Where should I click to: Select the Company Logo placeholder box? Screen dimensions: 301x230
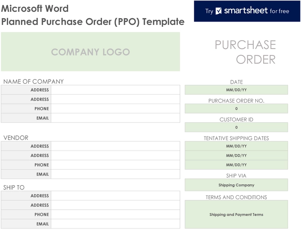click(x=90, y=52)
